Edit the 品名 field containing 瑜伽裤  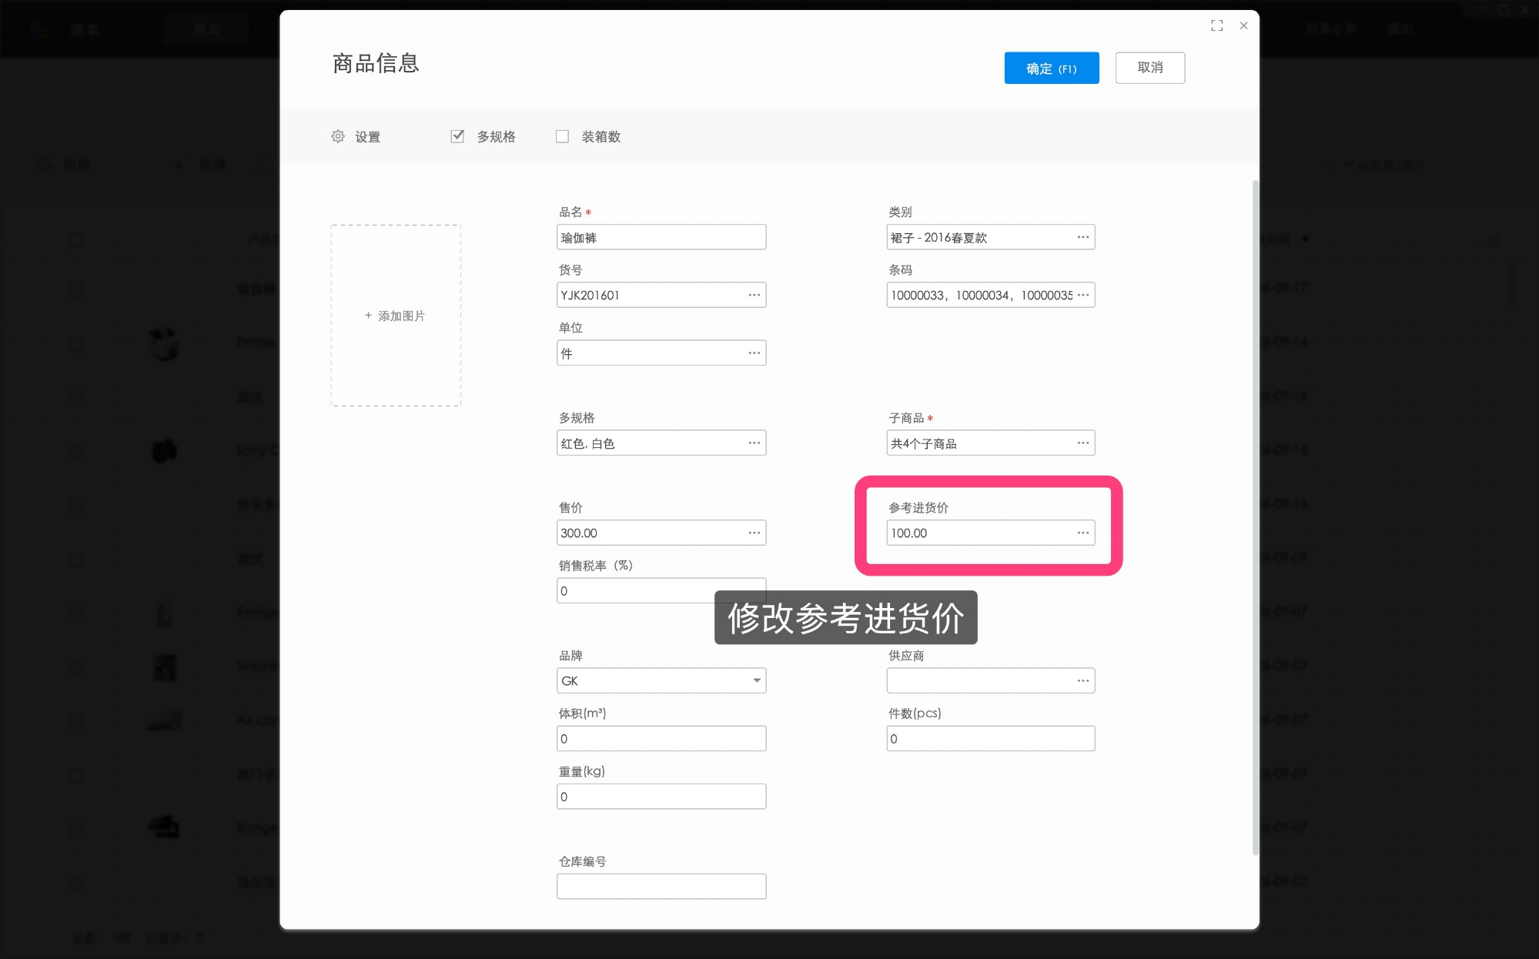[661, 237]
